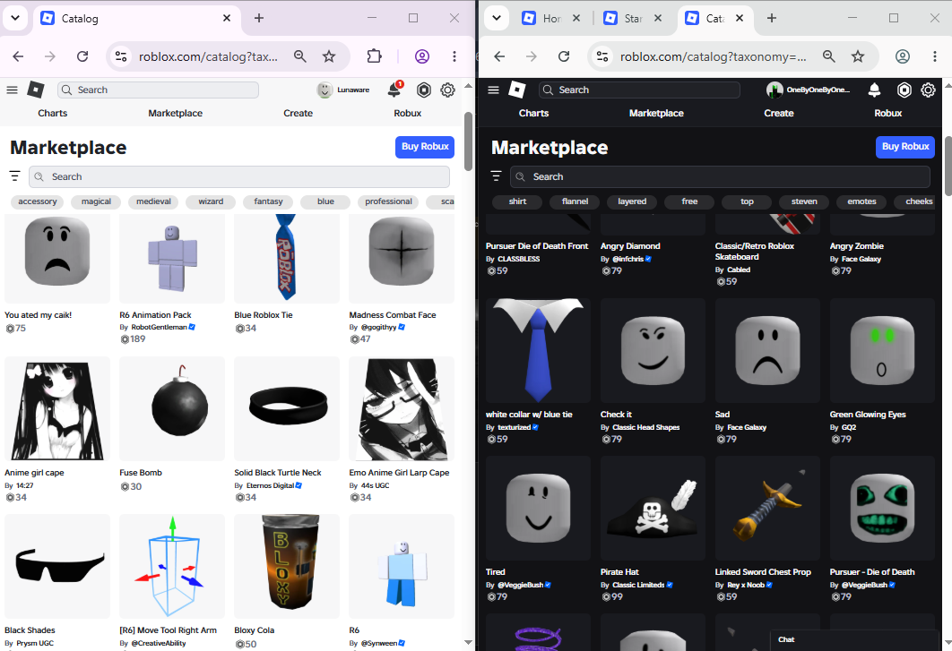Open extensions puzzle icon in left browser

(374, 56)
